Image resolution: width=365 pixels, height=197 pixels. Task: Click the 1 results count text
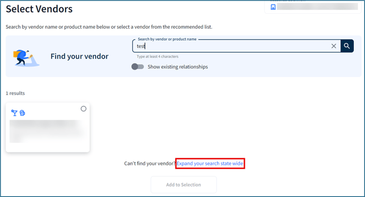pyautogui.click(x=15, y=93)
